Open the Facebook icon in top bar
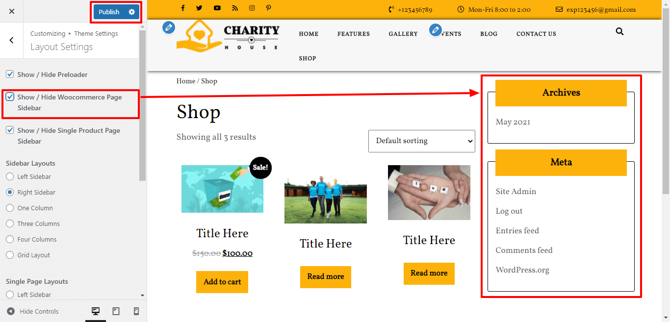 (x=183, y=8)
